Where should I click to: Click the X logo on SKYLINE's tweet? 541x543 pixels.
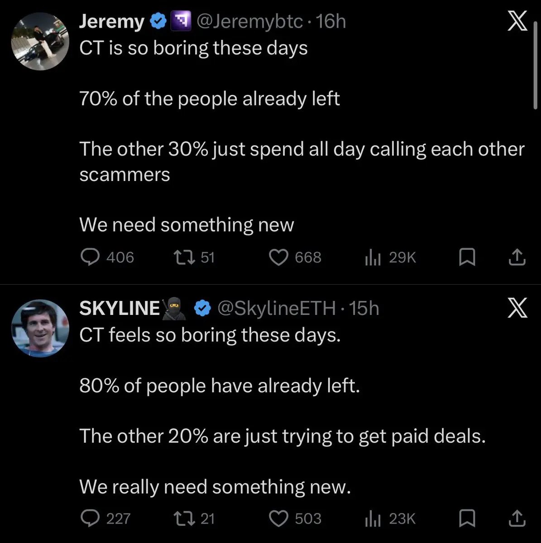(x=517, y=308)
